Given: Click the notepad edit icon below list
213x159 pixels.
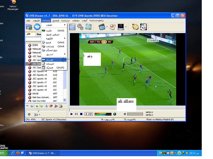Looking at the screenshot, I should [61, 106].
